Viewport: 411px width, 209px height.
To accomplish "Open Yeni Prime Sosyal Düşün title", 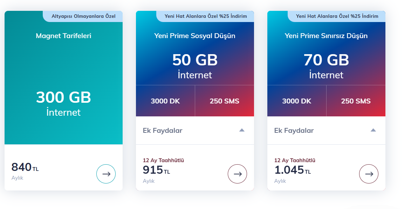I will coord(195,36).
